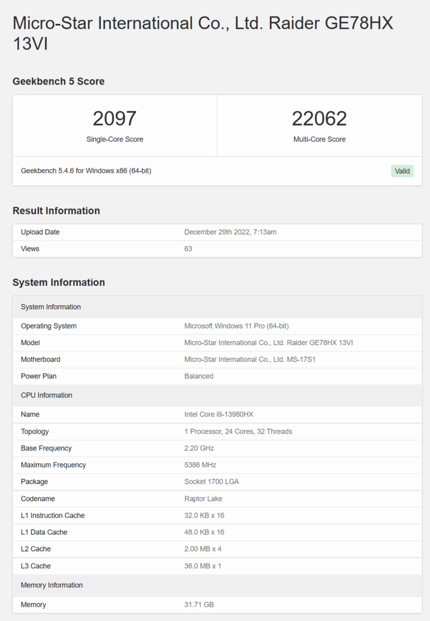430x621 pixels.
Task: Click the Raptor Lake codename value
Action: coord(203,499)
